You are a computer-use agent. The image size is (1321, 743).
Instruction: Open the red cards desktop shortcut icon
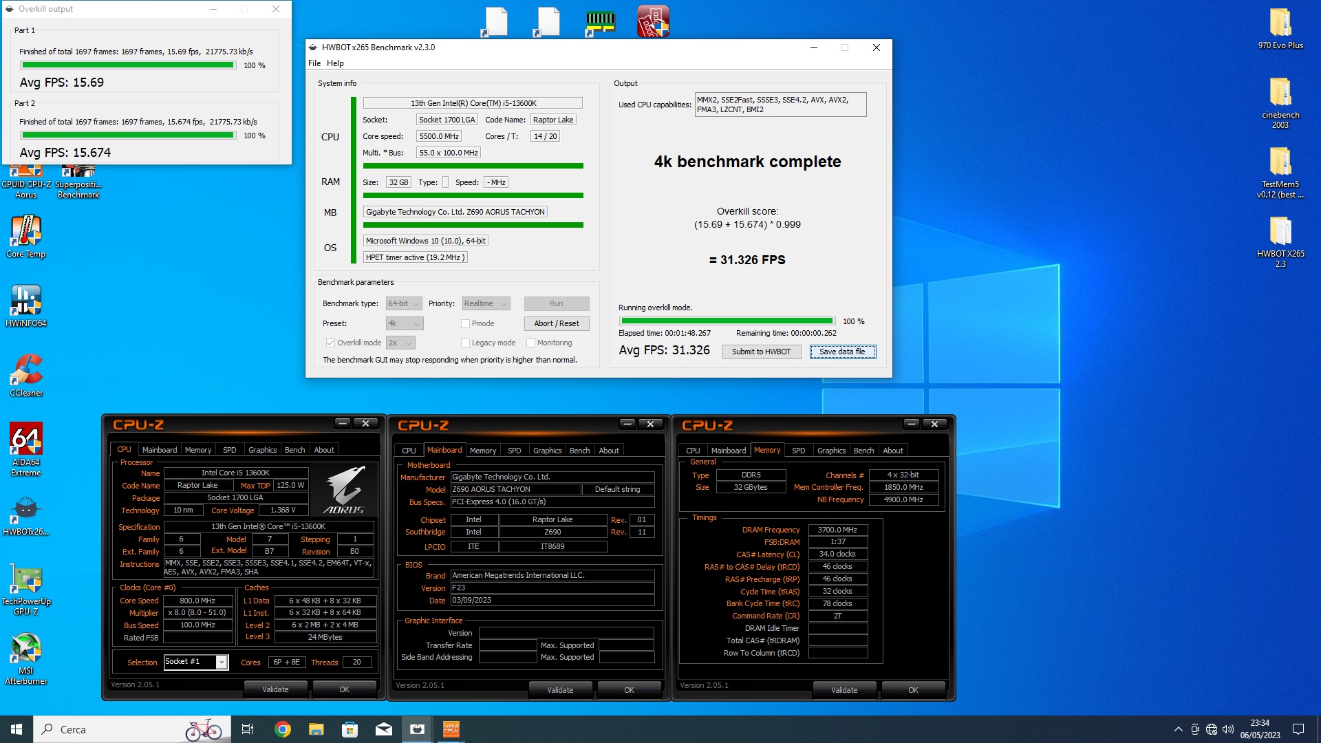(x=653, y=21)
